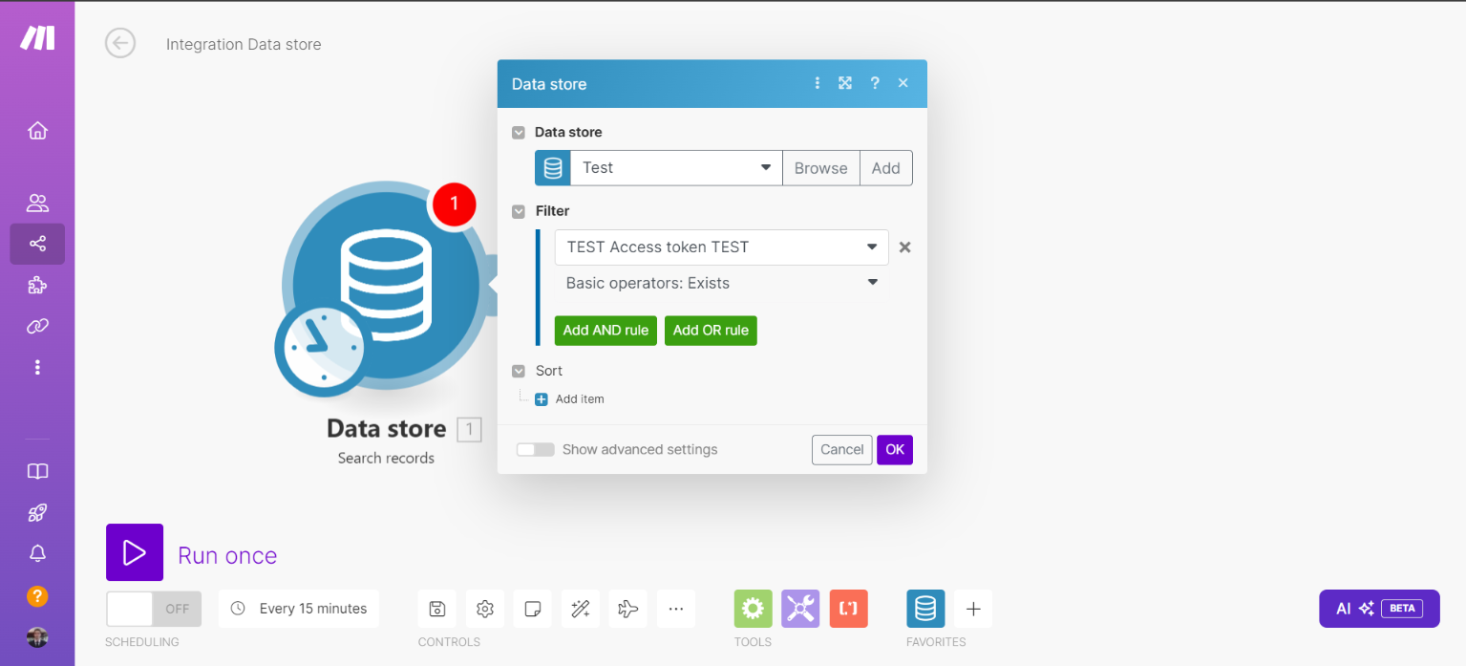The width and height of the screenshot is (1466, 666).
Task: Close the Data store dialog
Action: click(903, 83)
